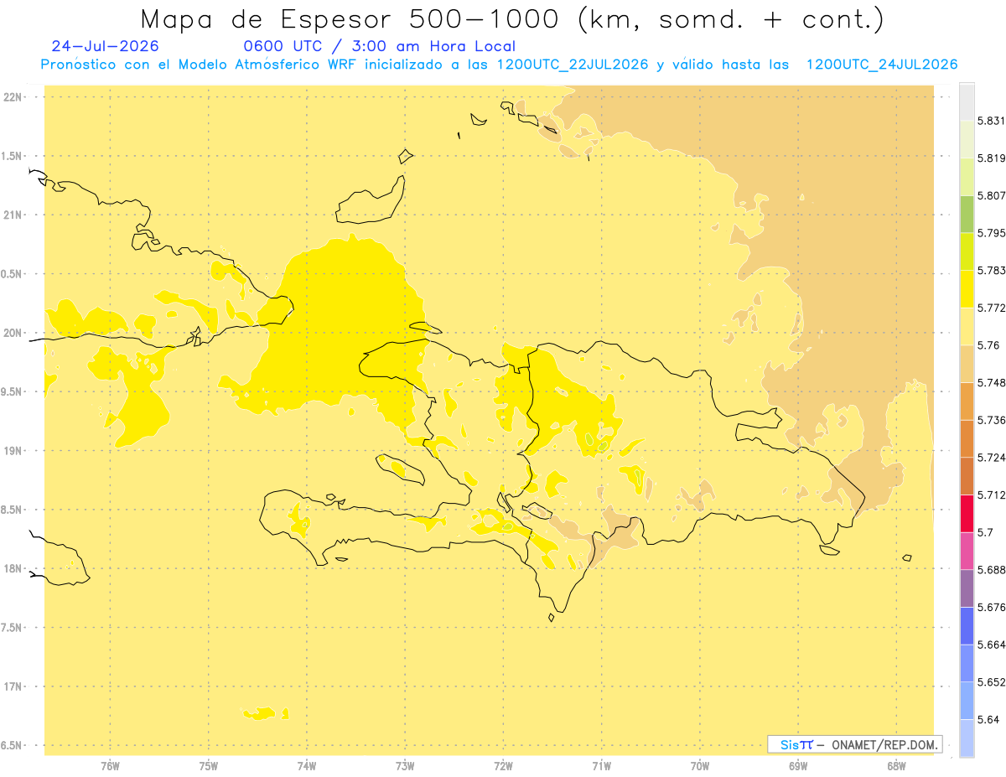1006x777 pixels.
Task: Click the colorbar value "5.76"
Action: 988,345
